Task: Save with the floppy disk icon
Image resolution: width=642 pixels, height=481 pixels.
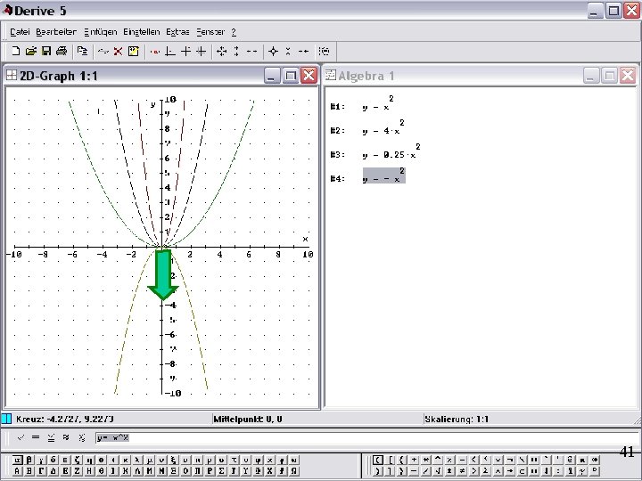Action: click(x=46, y=51)
